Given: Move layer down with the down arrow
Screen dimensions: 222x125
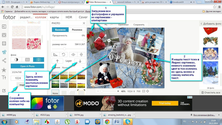Looking at the screenshot, I should click(x=80, y=61).
